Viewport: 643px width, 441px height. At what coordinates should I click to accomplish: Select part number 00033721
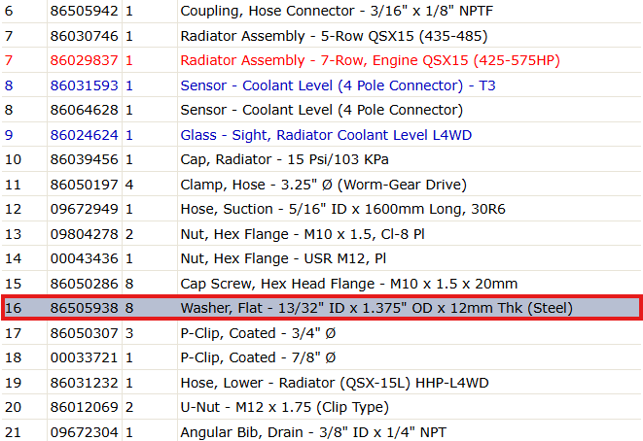(x=84, y=357)
